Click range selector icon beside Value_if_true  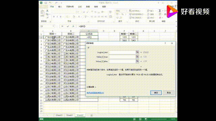(137, 57)
